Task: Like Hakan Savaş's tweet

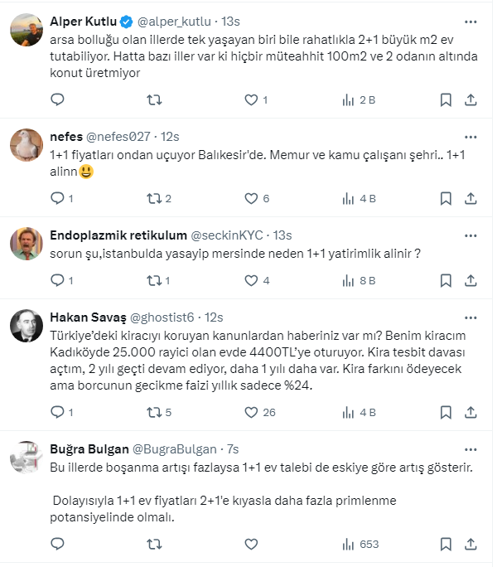Action: point(252,412)
